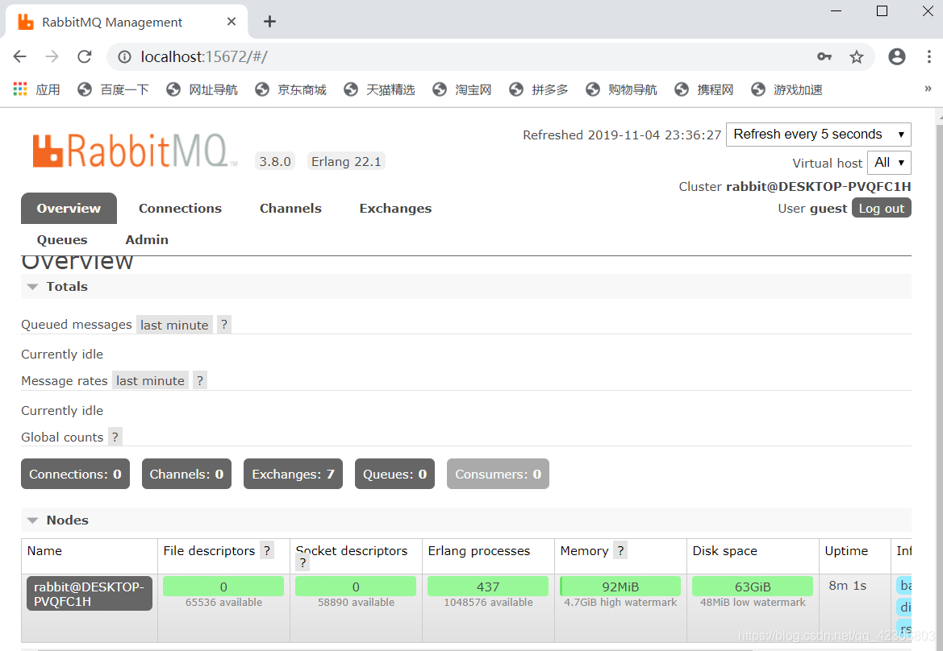Open the Refresh every 5 seconds dropdown
The width and height of the screenshot is (943, 651).
click(x=819, y=135)
